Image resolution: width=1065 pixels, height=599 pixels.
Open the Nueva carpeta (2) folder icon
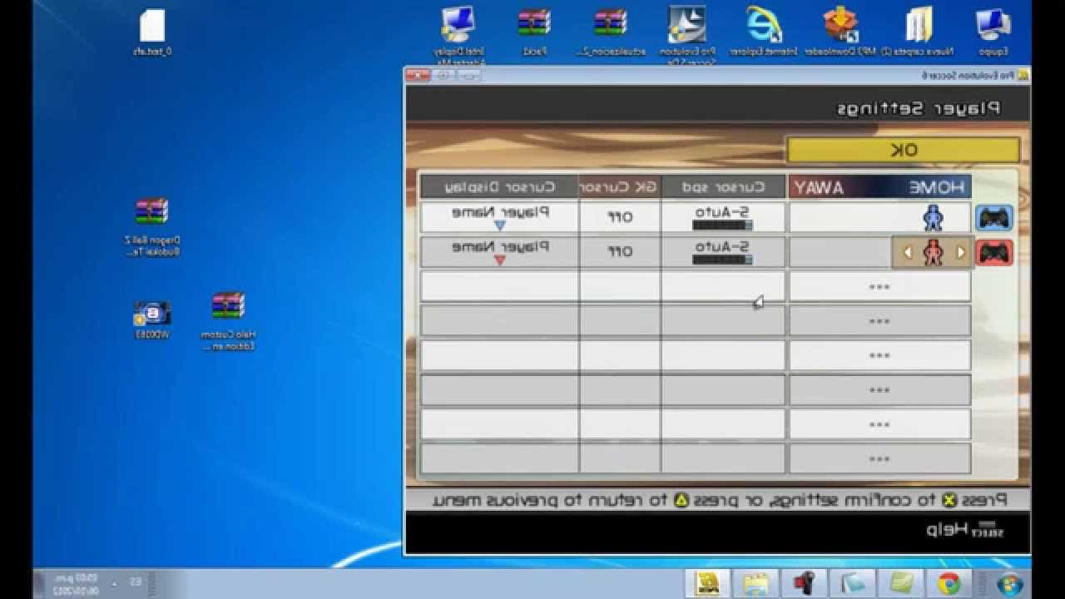tap(918, 32)
